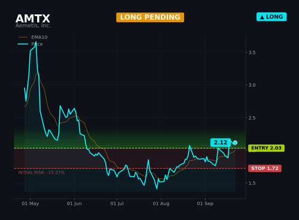
Task: Click the 3.5 price axis label
Action: click(x=252, y=53)
